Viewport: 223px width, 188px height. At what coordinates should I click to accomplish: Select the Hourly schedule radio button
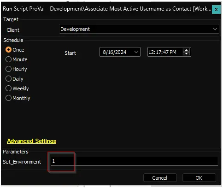pyautogui.click(x=8, y=69)
